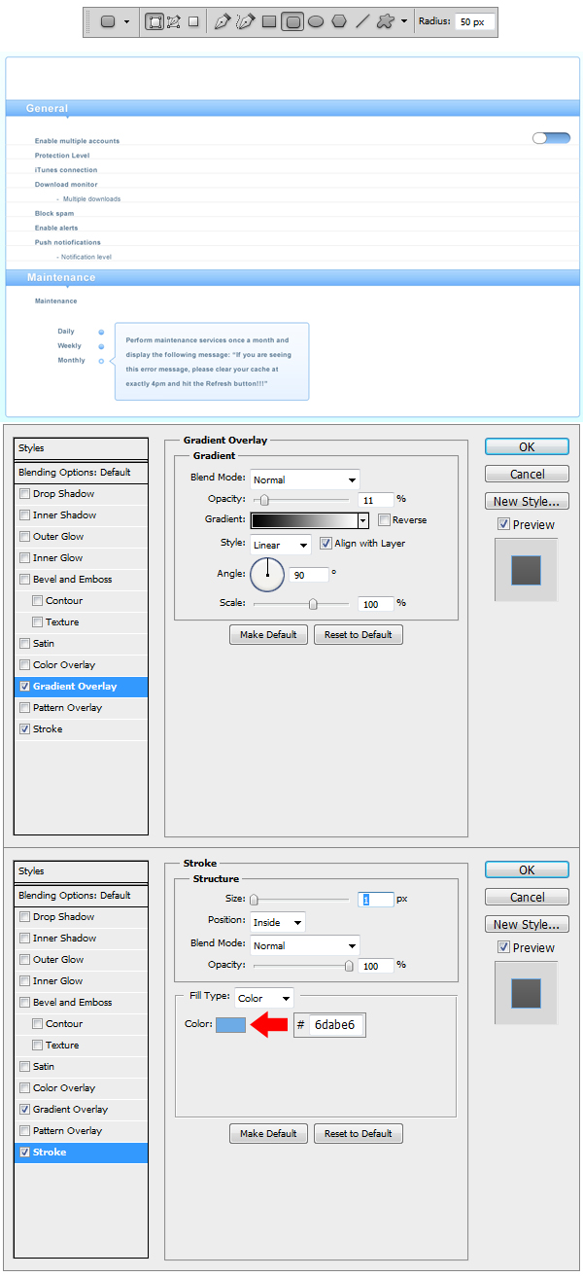
Task: Choose the Ellipse shape tool
Action: (316, 21)
